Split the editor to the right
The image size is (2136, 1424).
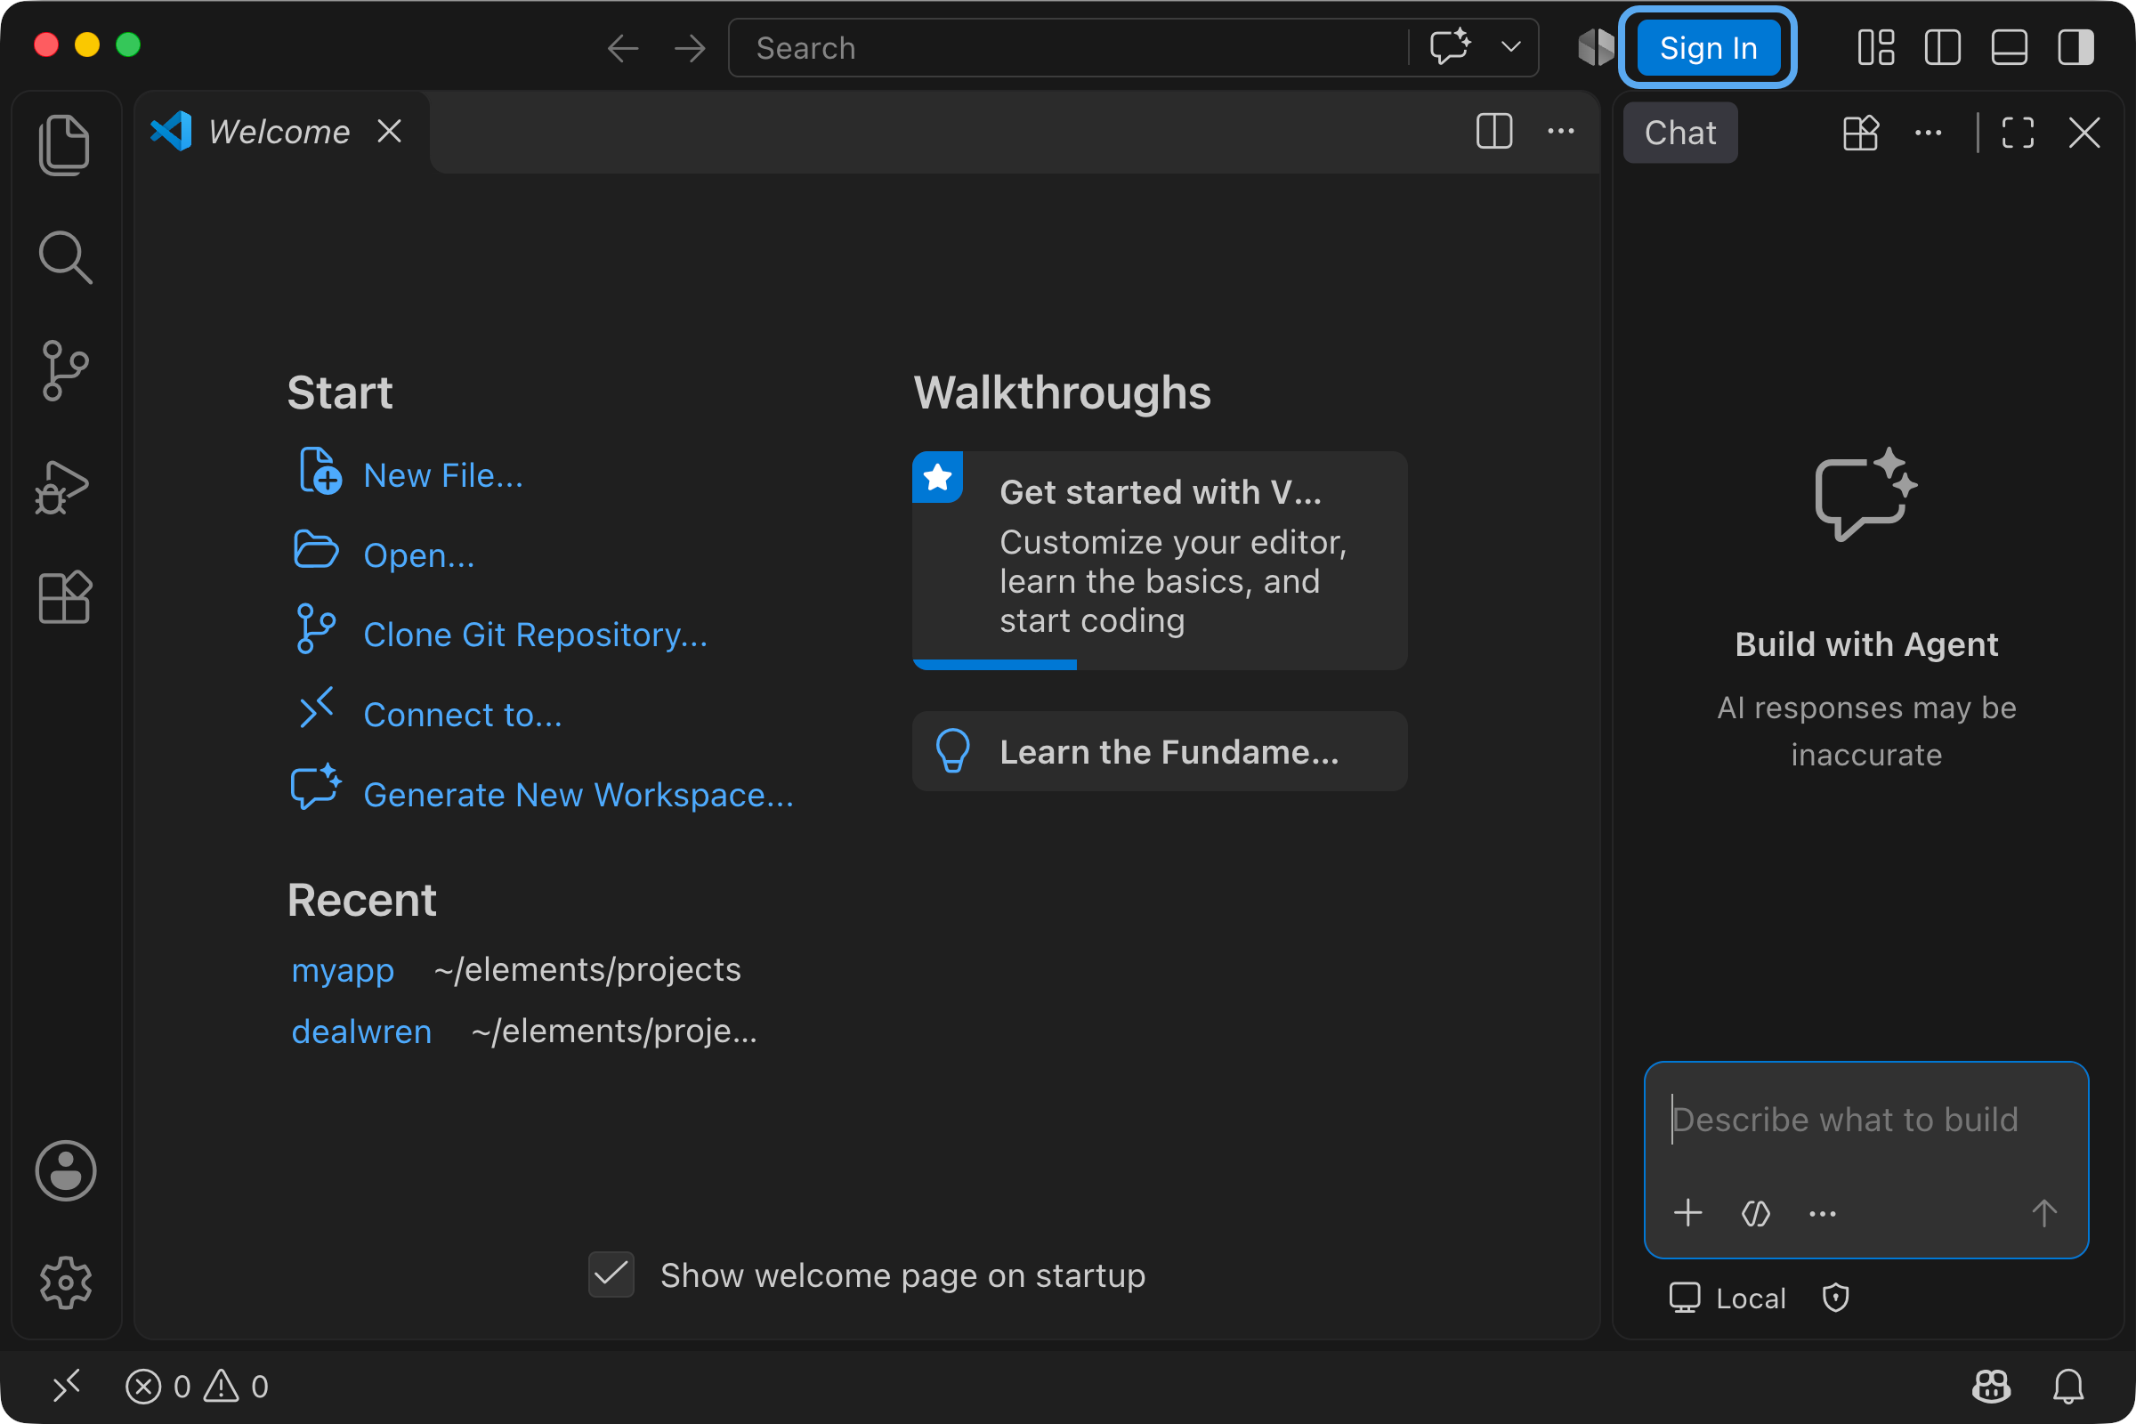(x=1494, y=132)
